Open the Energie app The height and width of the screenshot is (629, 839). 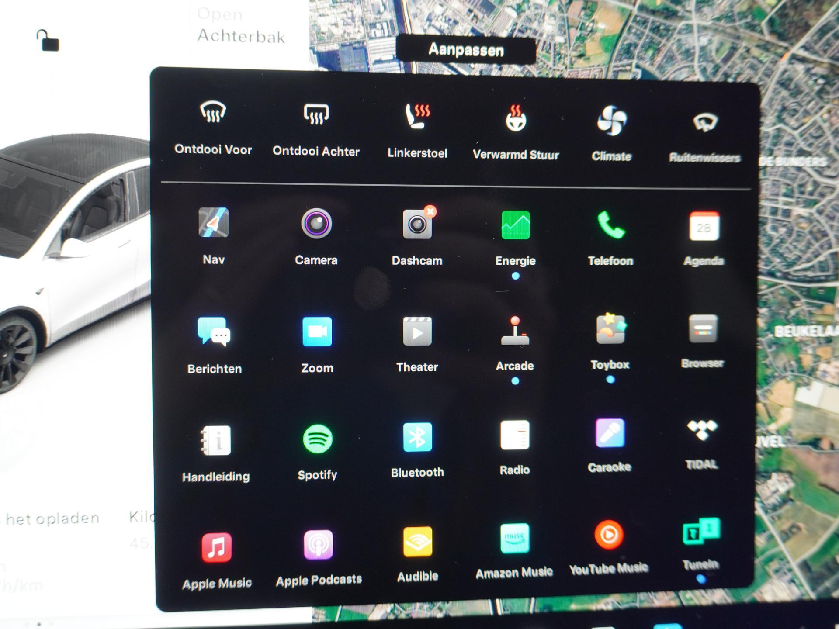[x=516, y=225]
